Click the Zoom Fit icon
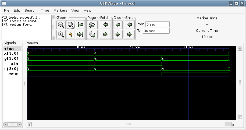Image resolution: width=246 pixels, height=130 pixels. (x=70, y=25)
